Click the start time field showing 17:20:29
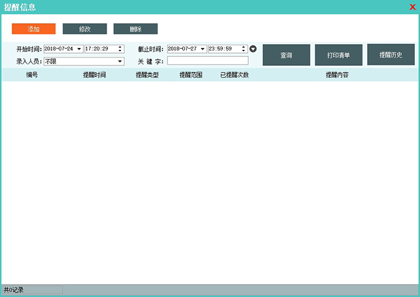 pyautogui.click(x=100, y=49)
